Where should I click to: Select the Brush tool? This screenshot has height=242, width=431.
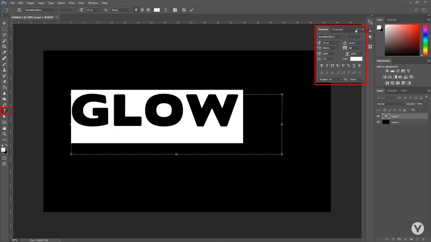[x=4, y=64]
